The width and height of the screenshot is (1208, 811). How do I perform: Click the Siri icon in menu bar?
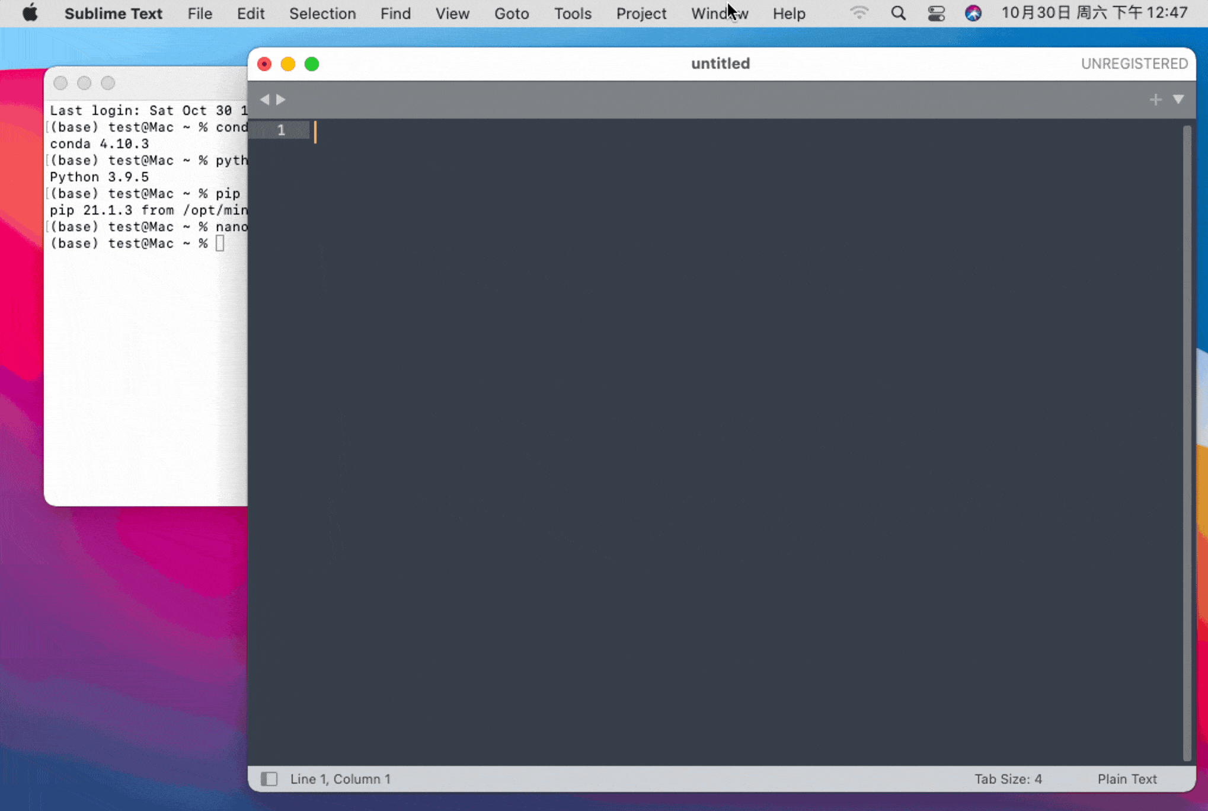tap(973, 13)
